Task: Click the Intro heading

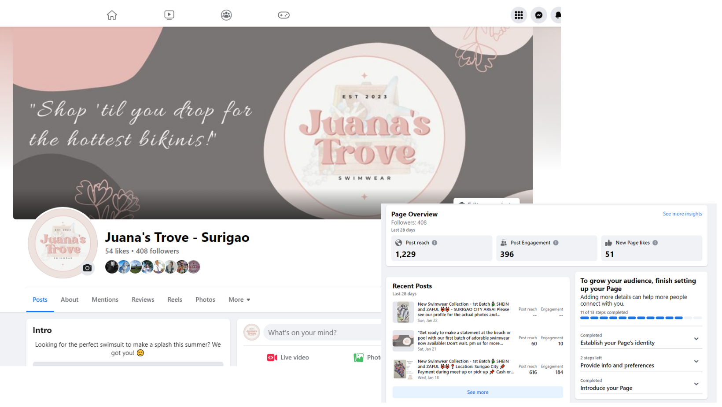Action: pyautogui.click(x=42, y=330)
